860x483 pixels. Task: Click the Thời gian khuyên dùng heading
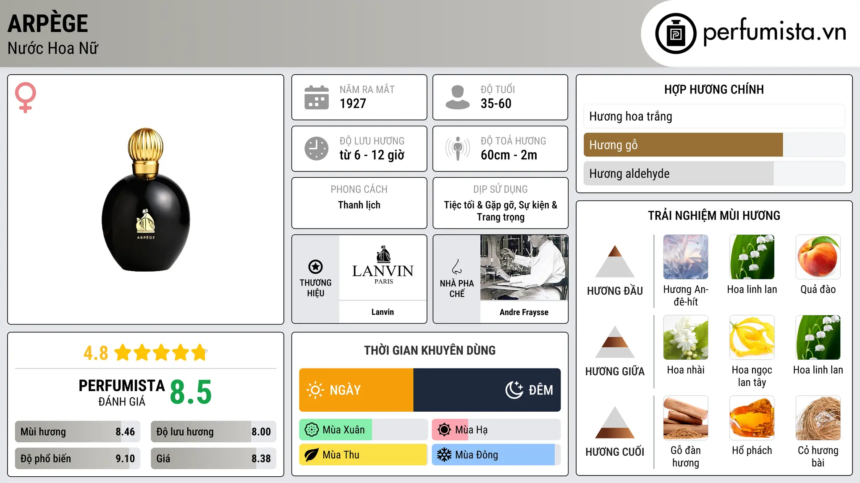pyautogui.click(x=430, y=350)
